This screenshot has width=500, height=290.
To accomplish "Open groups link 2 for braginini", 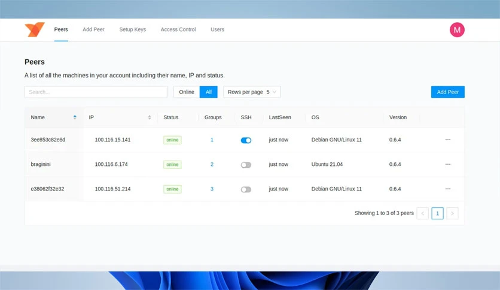I will (212, 164).
